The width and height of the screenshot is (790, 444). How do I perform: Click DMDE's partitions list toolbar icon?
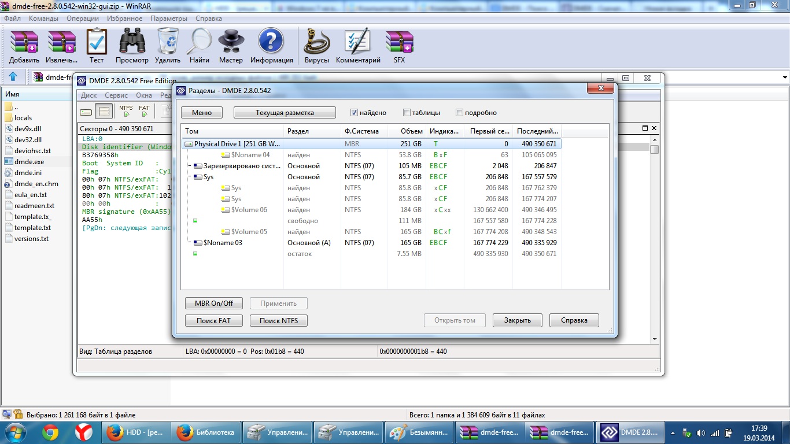pos(104,112)
